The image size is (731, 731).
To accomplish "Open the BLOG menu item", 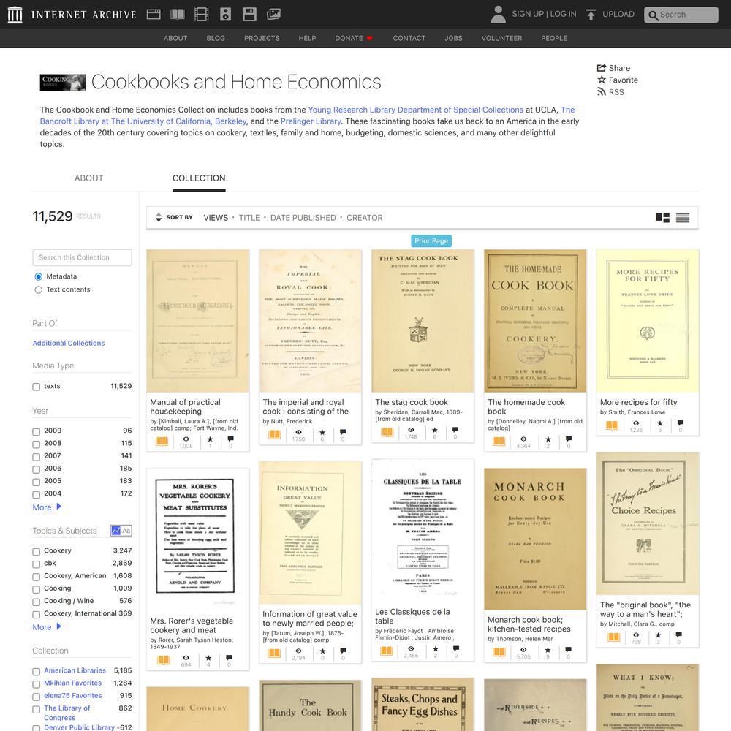I will click(216, 38).
